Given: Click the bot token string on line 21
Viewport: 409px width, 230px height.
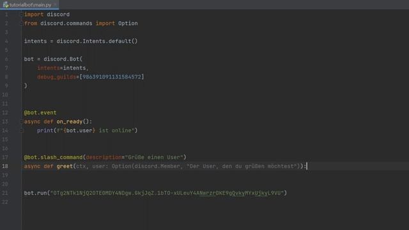Looking at the screenshot, I should (167, 193).
